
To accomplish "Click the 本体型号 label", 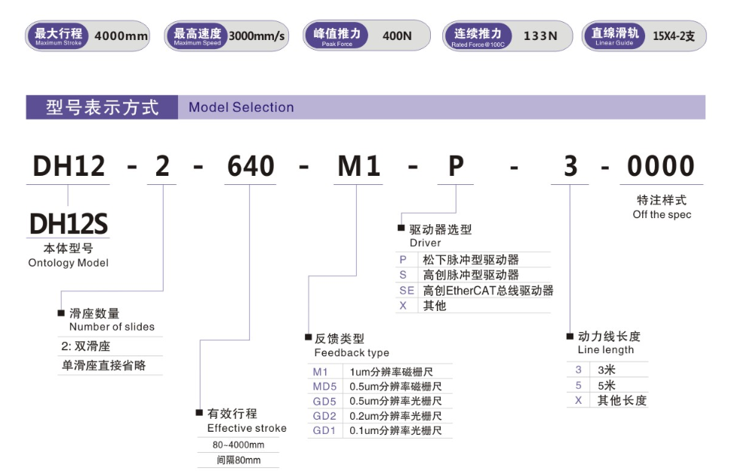I will [x=69, y=248].
